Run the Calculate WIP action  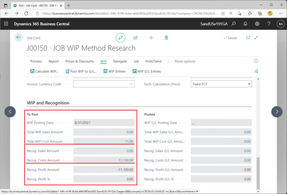pyautogui.click(x=44, y=71)
